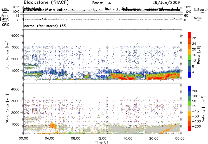Click the "Beam 14" heading
This screenshot has width=208, height=144.
tap(101, 3)
